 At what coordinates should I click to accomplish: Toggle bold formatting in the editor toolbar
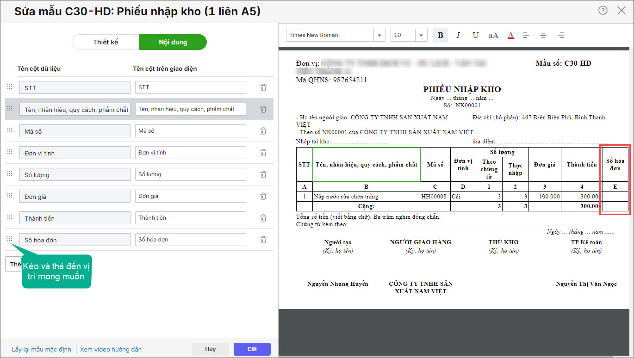440,35
